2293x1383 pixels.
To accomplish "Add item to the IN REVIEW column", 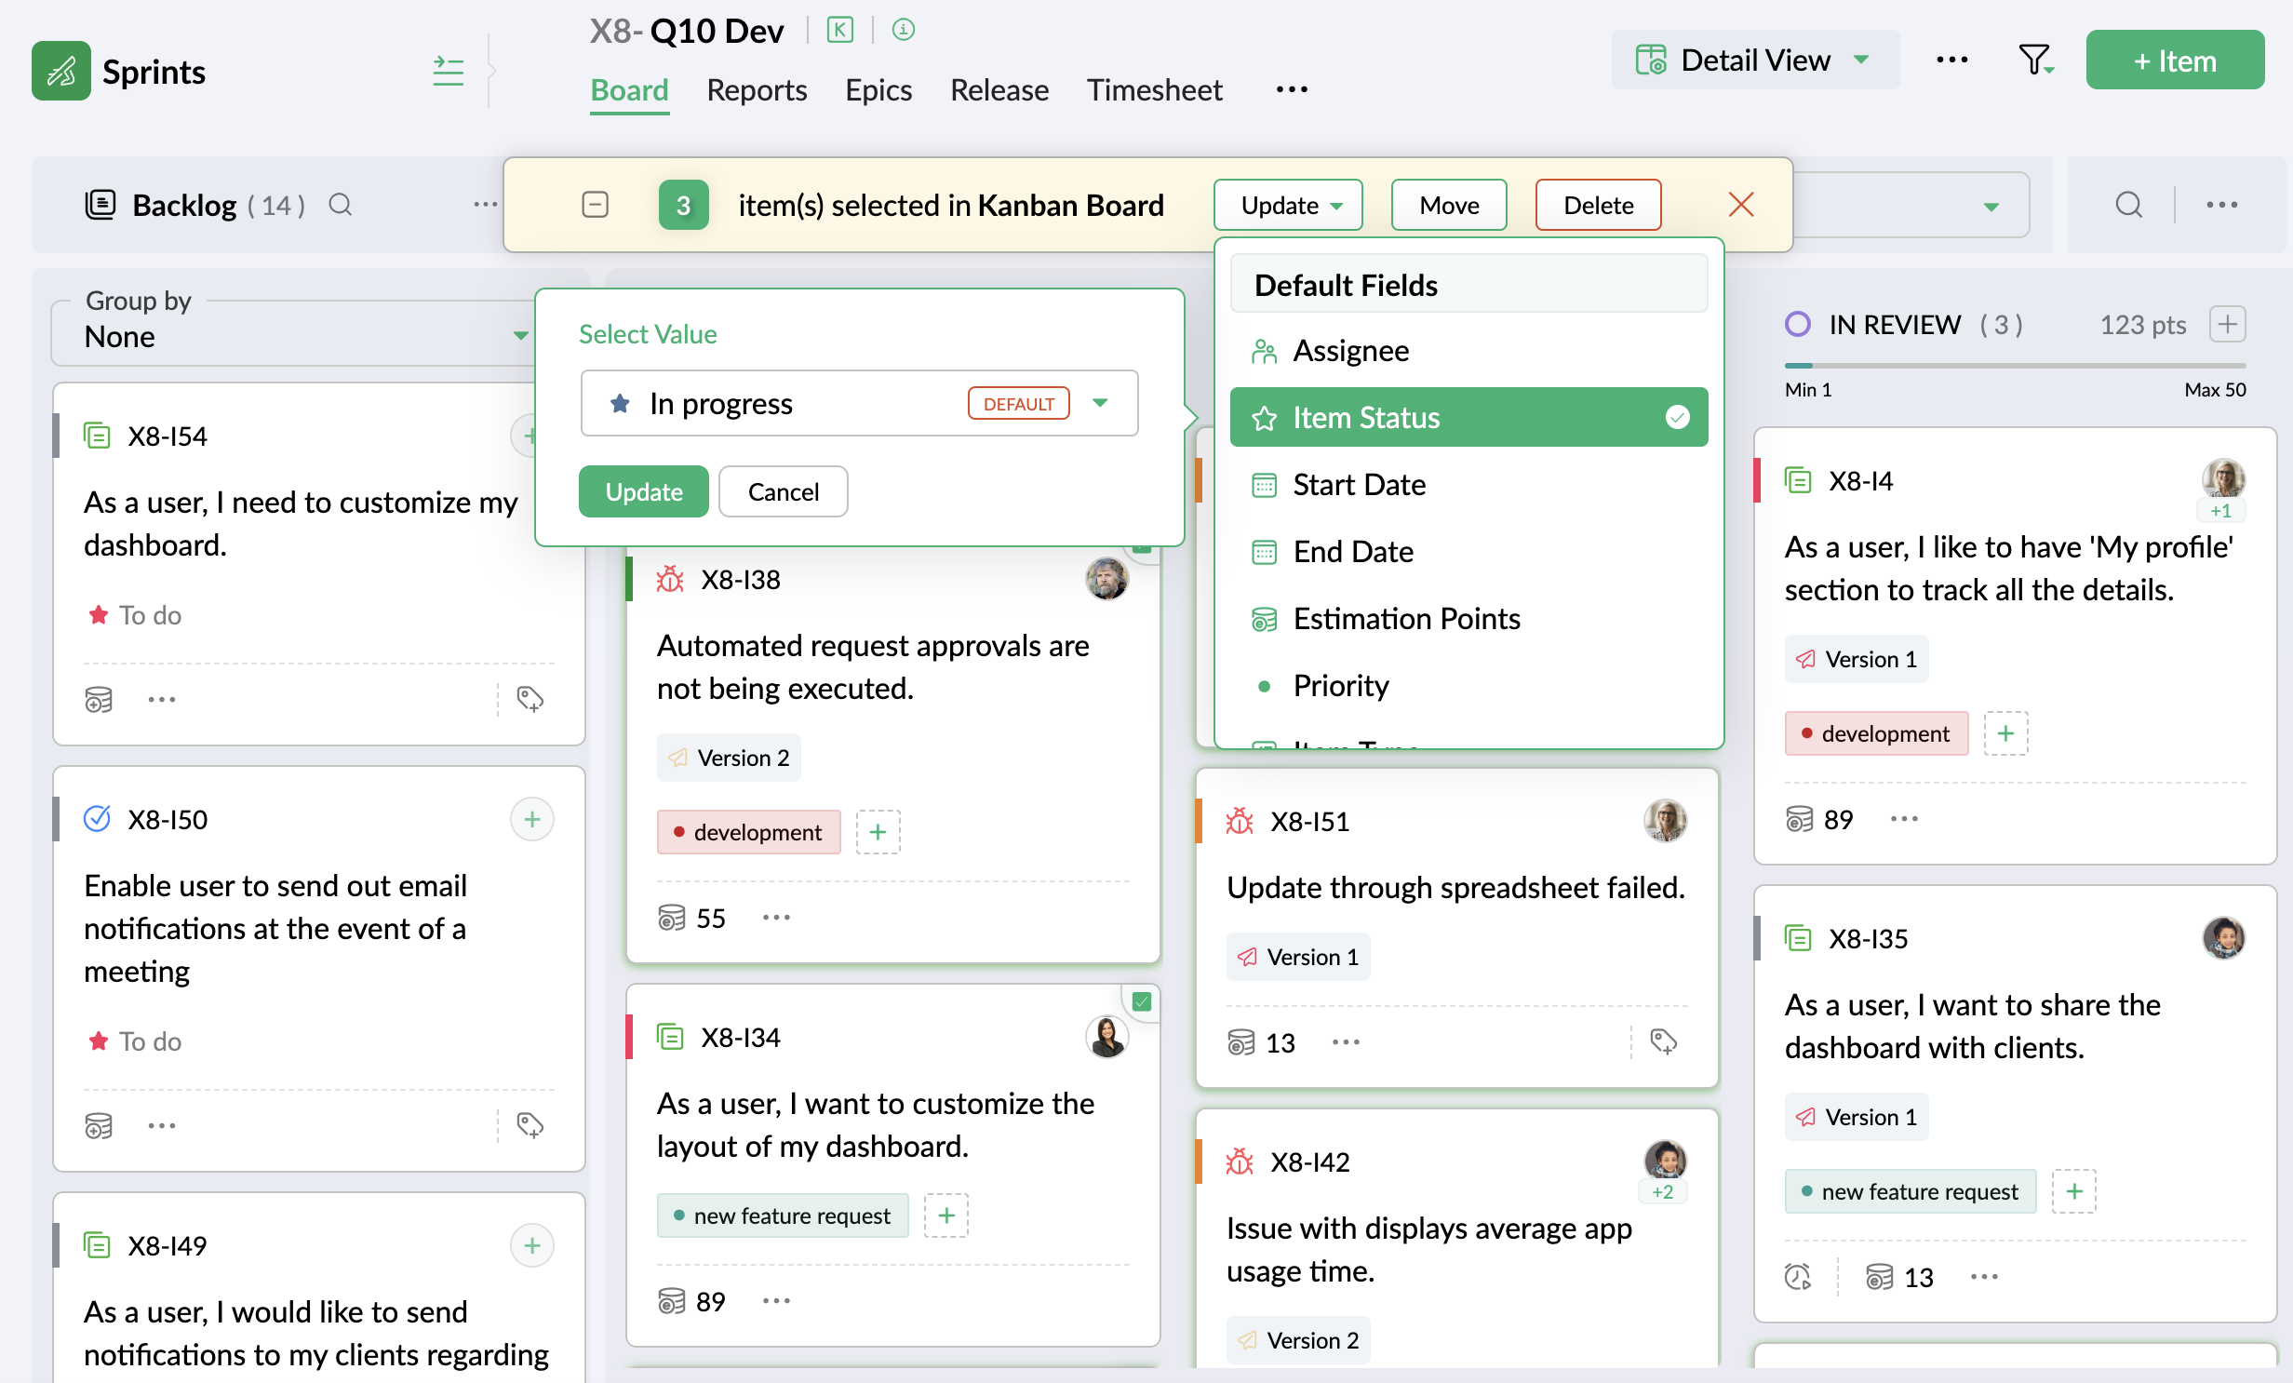I will tap(2227, 324).
